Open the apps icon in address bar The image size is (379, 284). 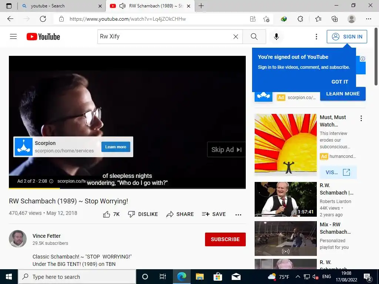point(252,19)
